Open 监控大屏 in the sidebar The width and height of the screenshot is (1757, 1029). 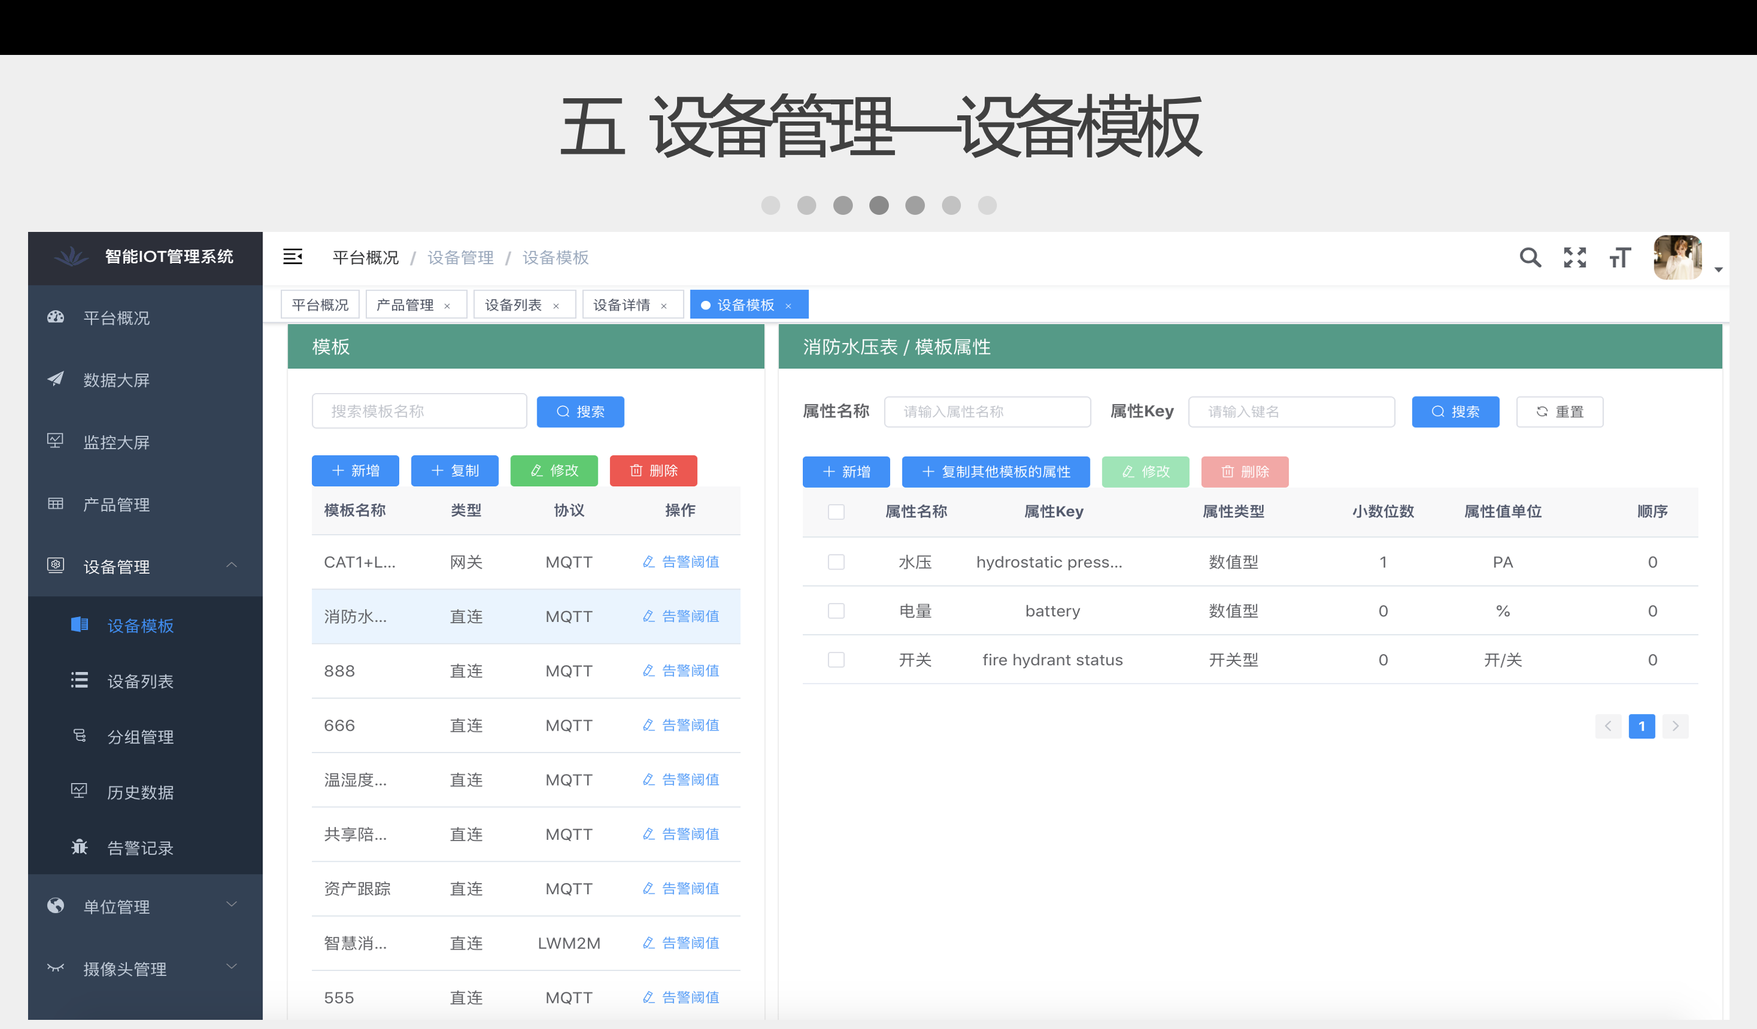[x=145, y=442]
